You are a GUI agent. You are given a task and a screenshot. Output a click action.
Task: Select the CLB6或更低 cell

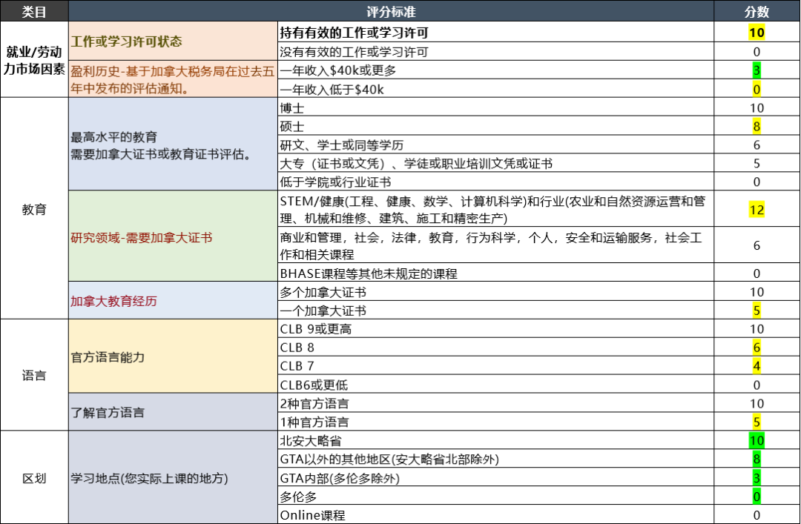pos(495,384)
